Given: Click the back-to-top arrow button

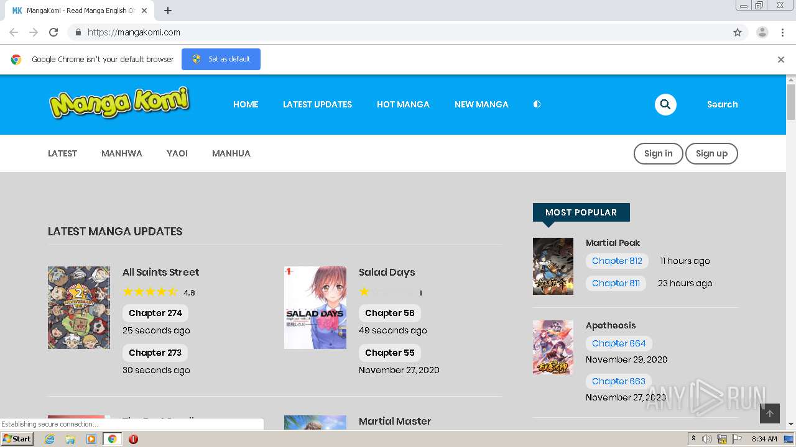Looking at the screenshot, I should pyautogui.click(x=770, y=413).
